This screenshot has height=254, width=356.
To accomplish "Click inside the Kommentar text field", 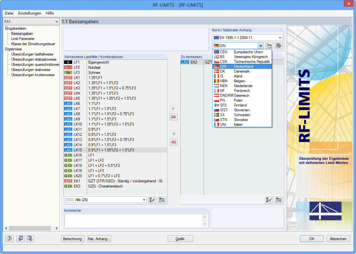I will click(x=134, y=220).
